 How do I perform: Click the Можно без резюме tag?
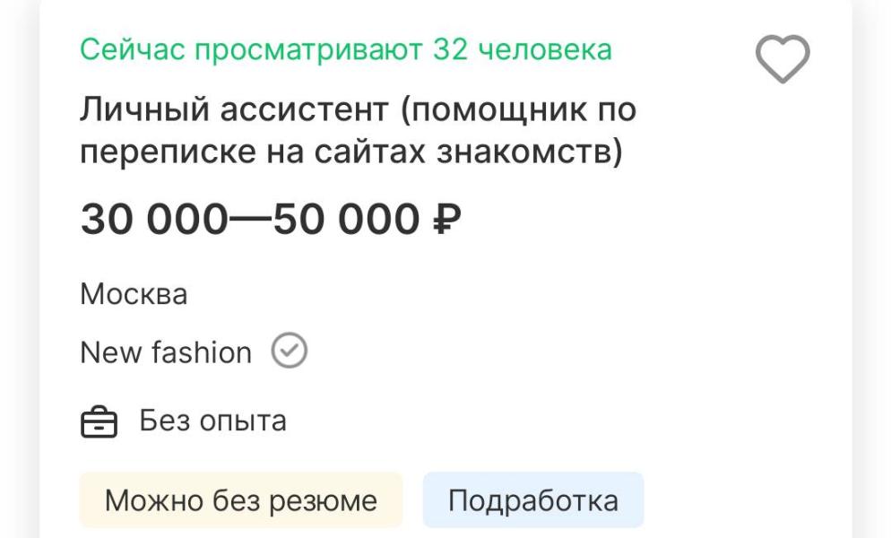click(x=240, y=500)
